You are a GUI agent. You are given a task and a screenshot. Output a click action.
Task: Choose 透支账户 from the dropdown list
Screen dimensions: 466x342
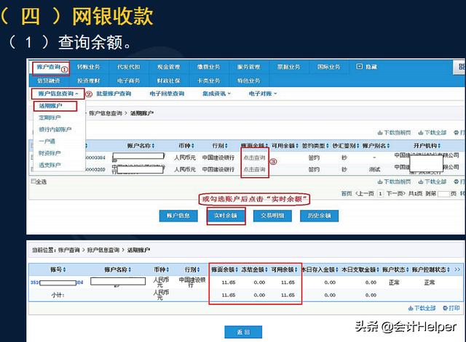point(50,165)
